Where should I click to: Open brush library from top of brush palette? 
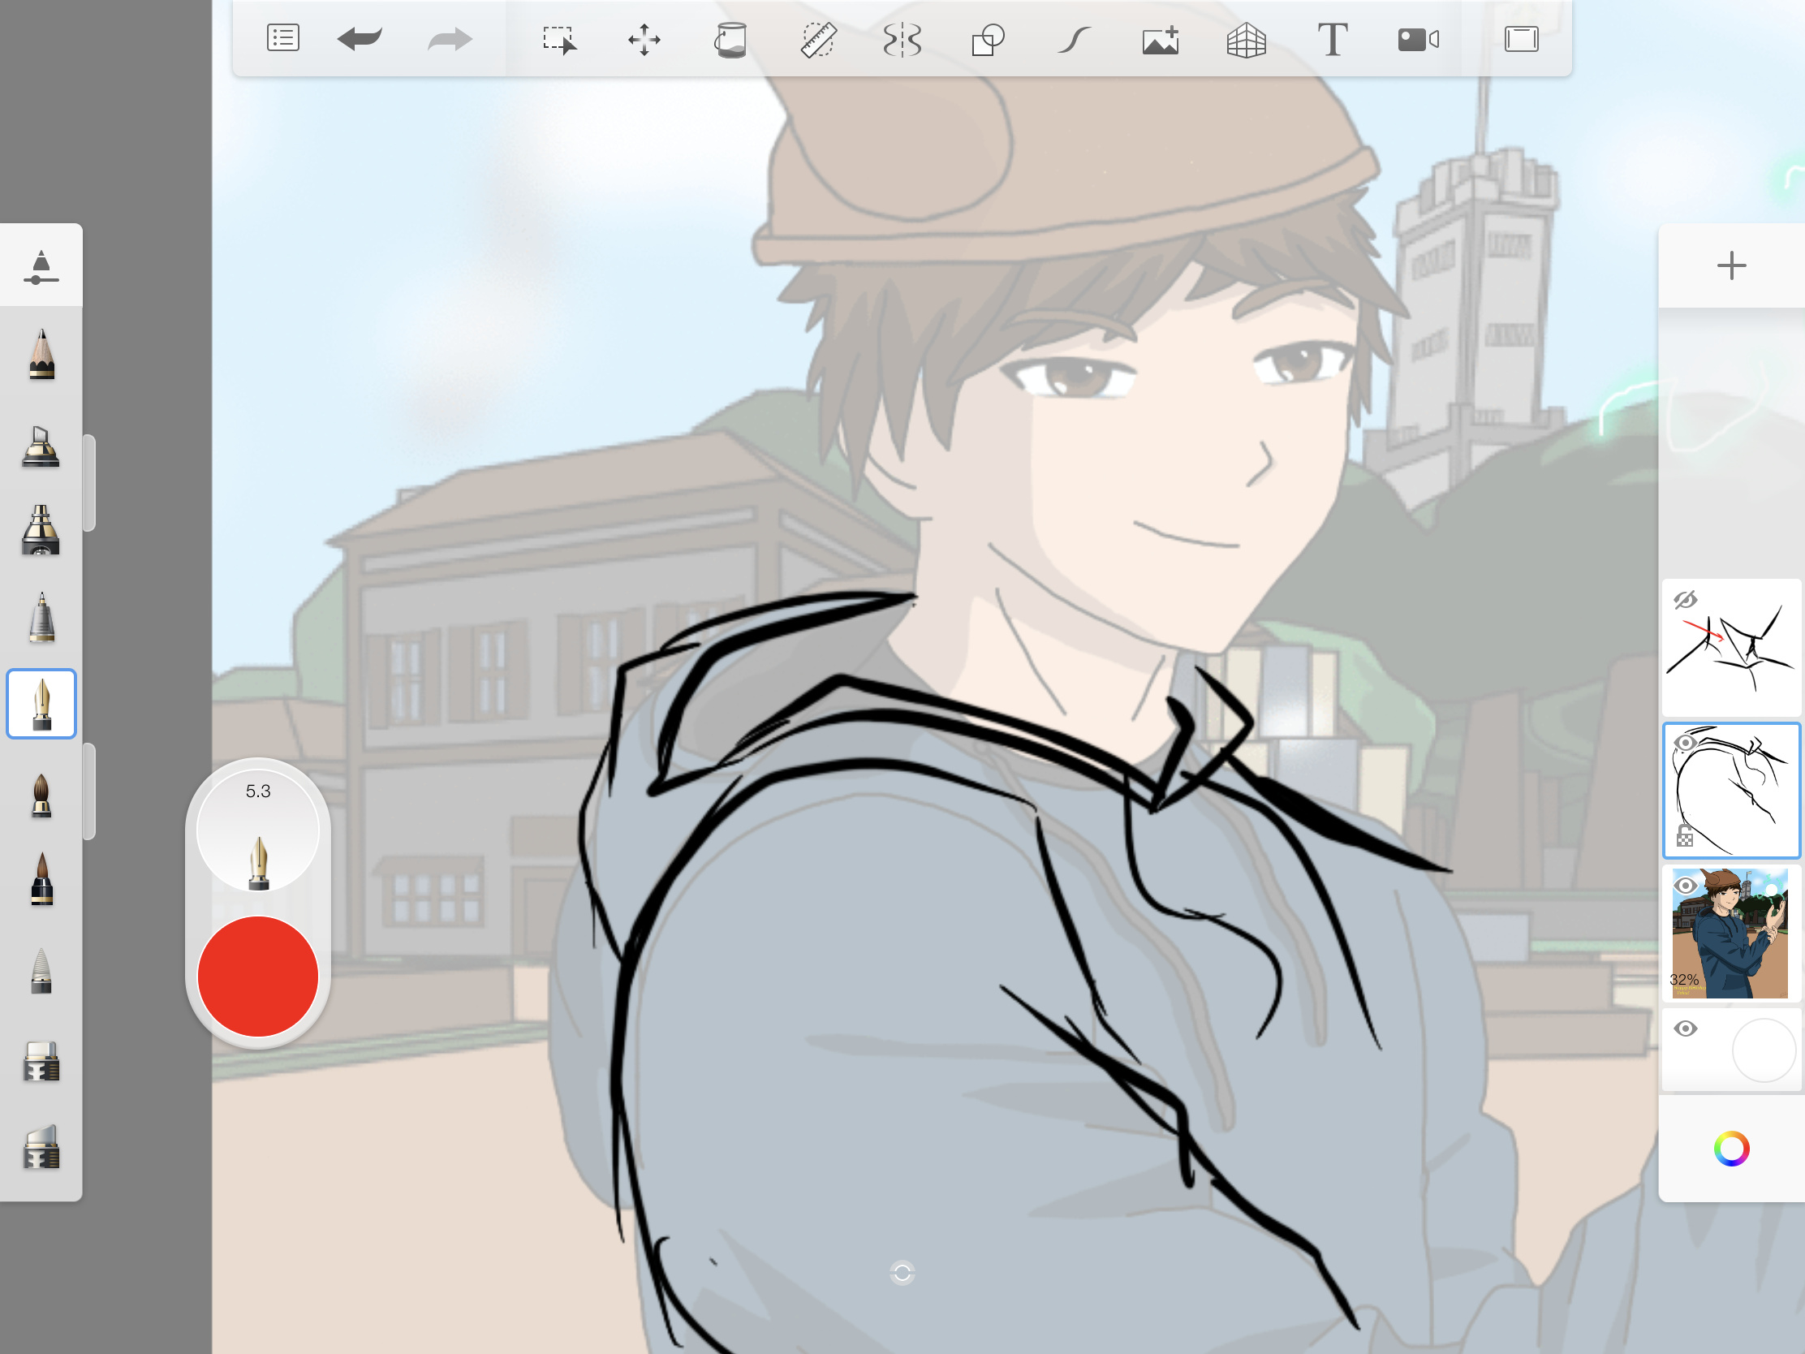pos(41,266)
